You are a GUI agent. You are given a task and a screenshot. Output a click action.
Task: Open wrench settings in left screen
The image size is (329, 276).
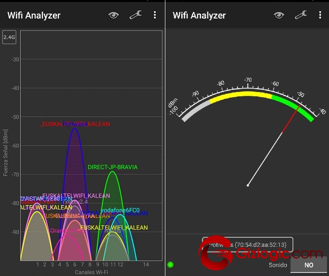point(136,15)
